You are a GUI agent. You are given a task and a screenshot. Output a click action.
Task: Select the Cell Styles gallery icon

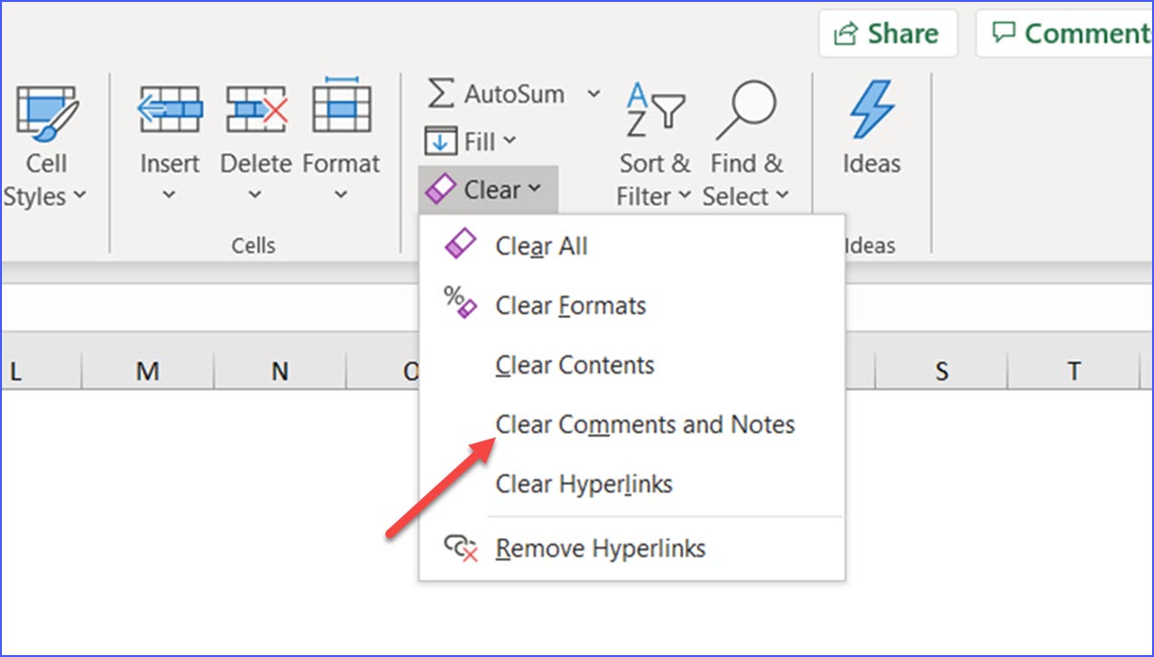tap(45, 107)
